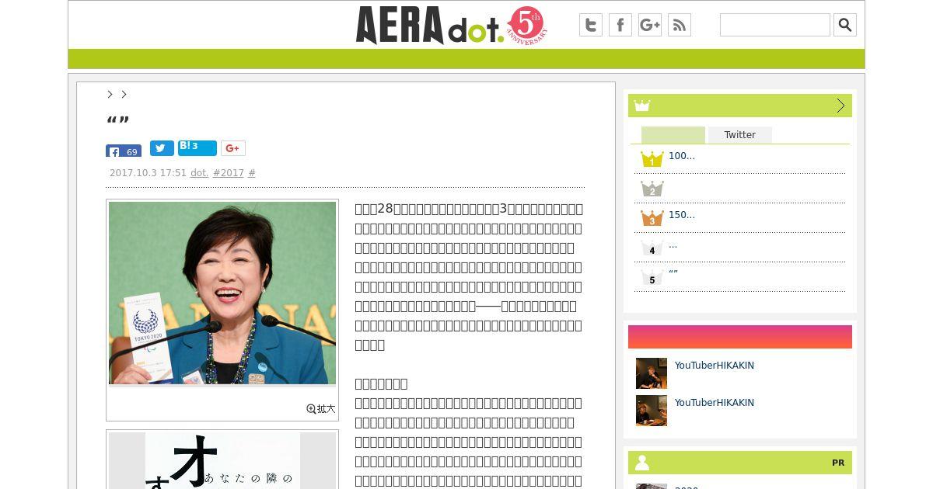This screenshot has width=933, height=489.
Task: Open the press conference photo thumbnail
Action: coord(222,293)
